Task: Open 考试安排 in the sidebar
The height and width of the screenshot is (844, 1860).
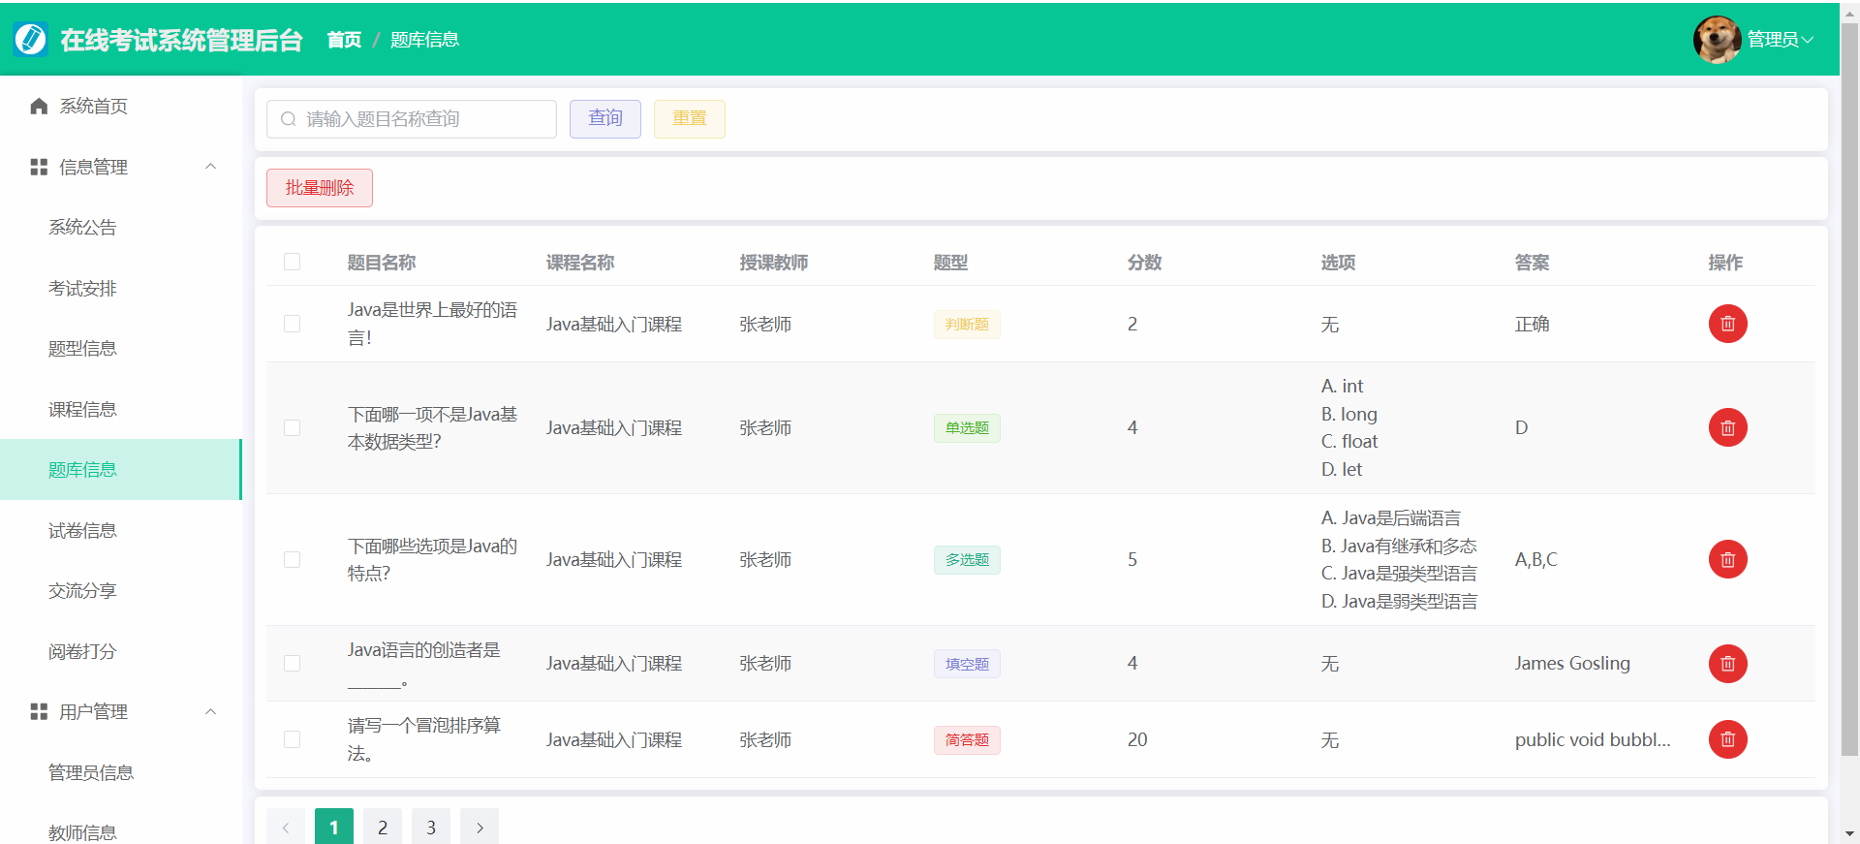Action: click(121, 288)
